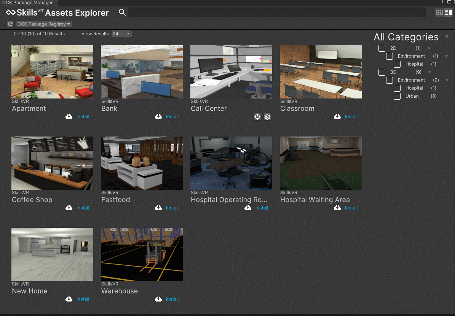Install the Coffee Shop package
The height and width of the screenshot is (316, 455).
[x=83, y=208]
